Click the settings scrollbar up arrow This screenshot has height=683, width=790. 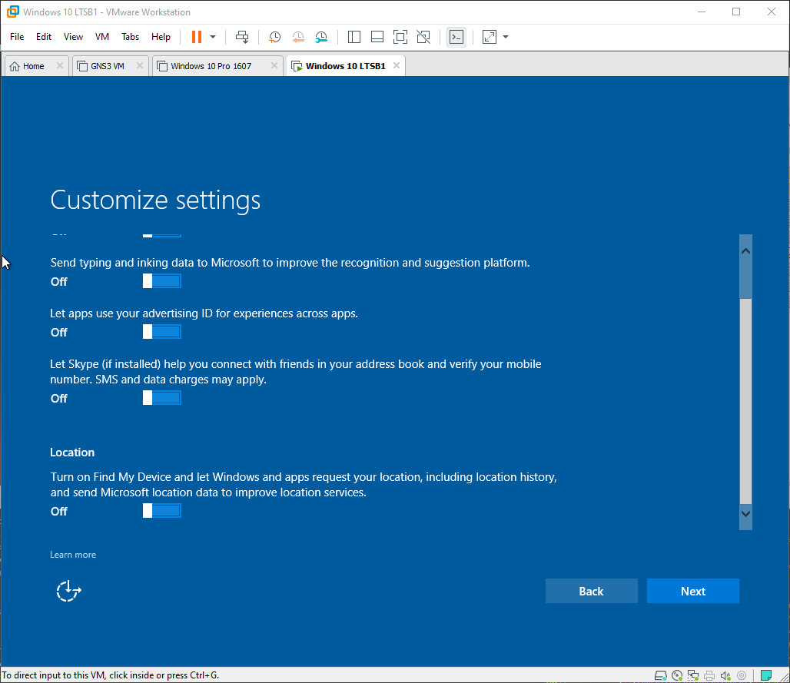click(x=745, y=250)
